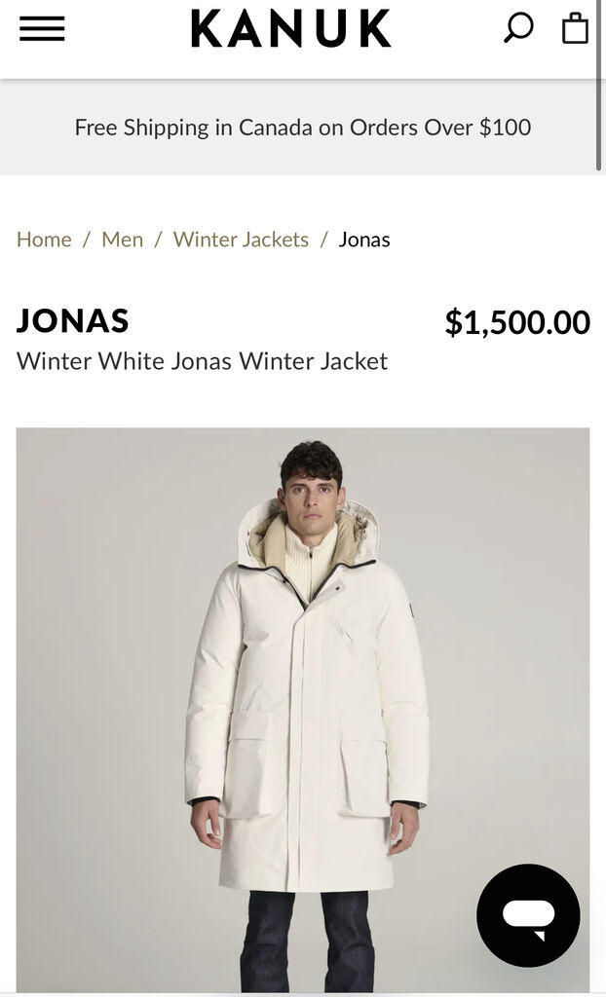Open the Jonas jacket product photo

tap(303, 710)
